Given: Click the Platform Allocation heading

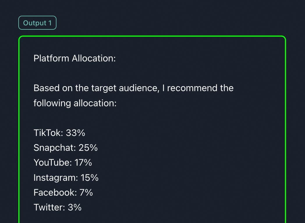Looking at the screenshot, I should pos(75,58).
